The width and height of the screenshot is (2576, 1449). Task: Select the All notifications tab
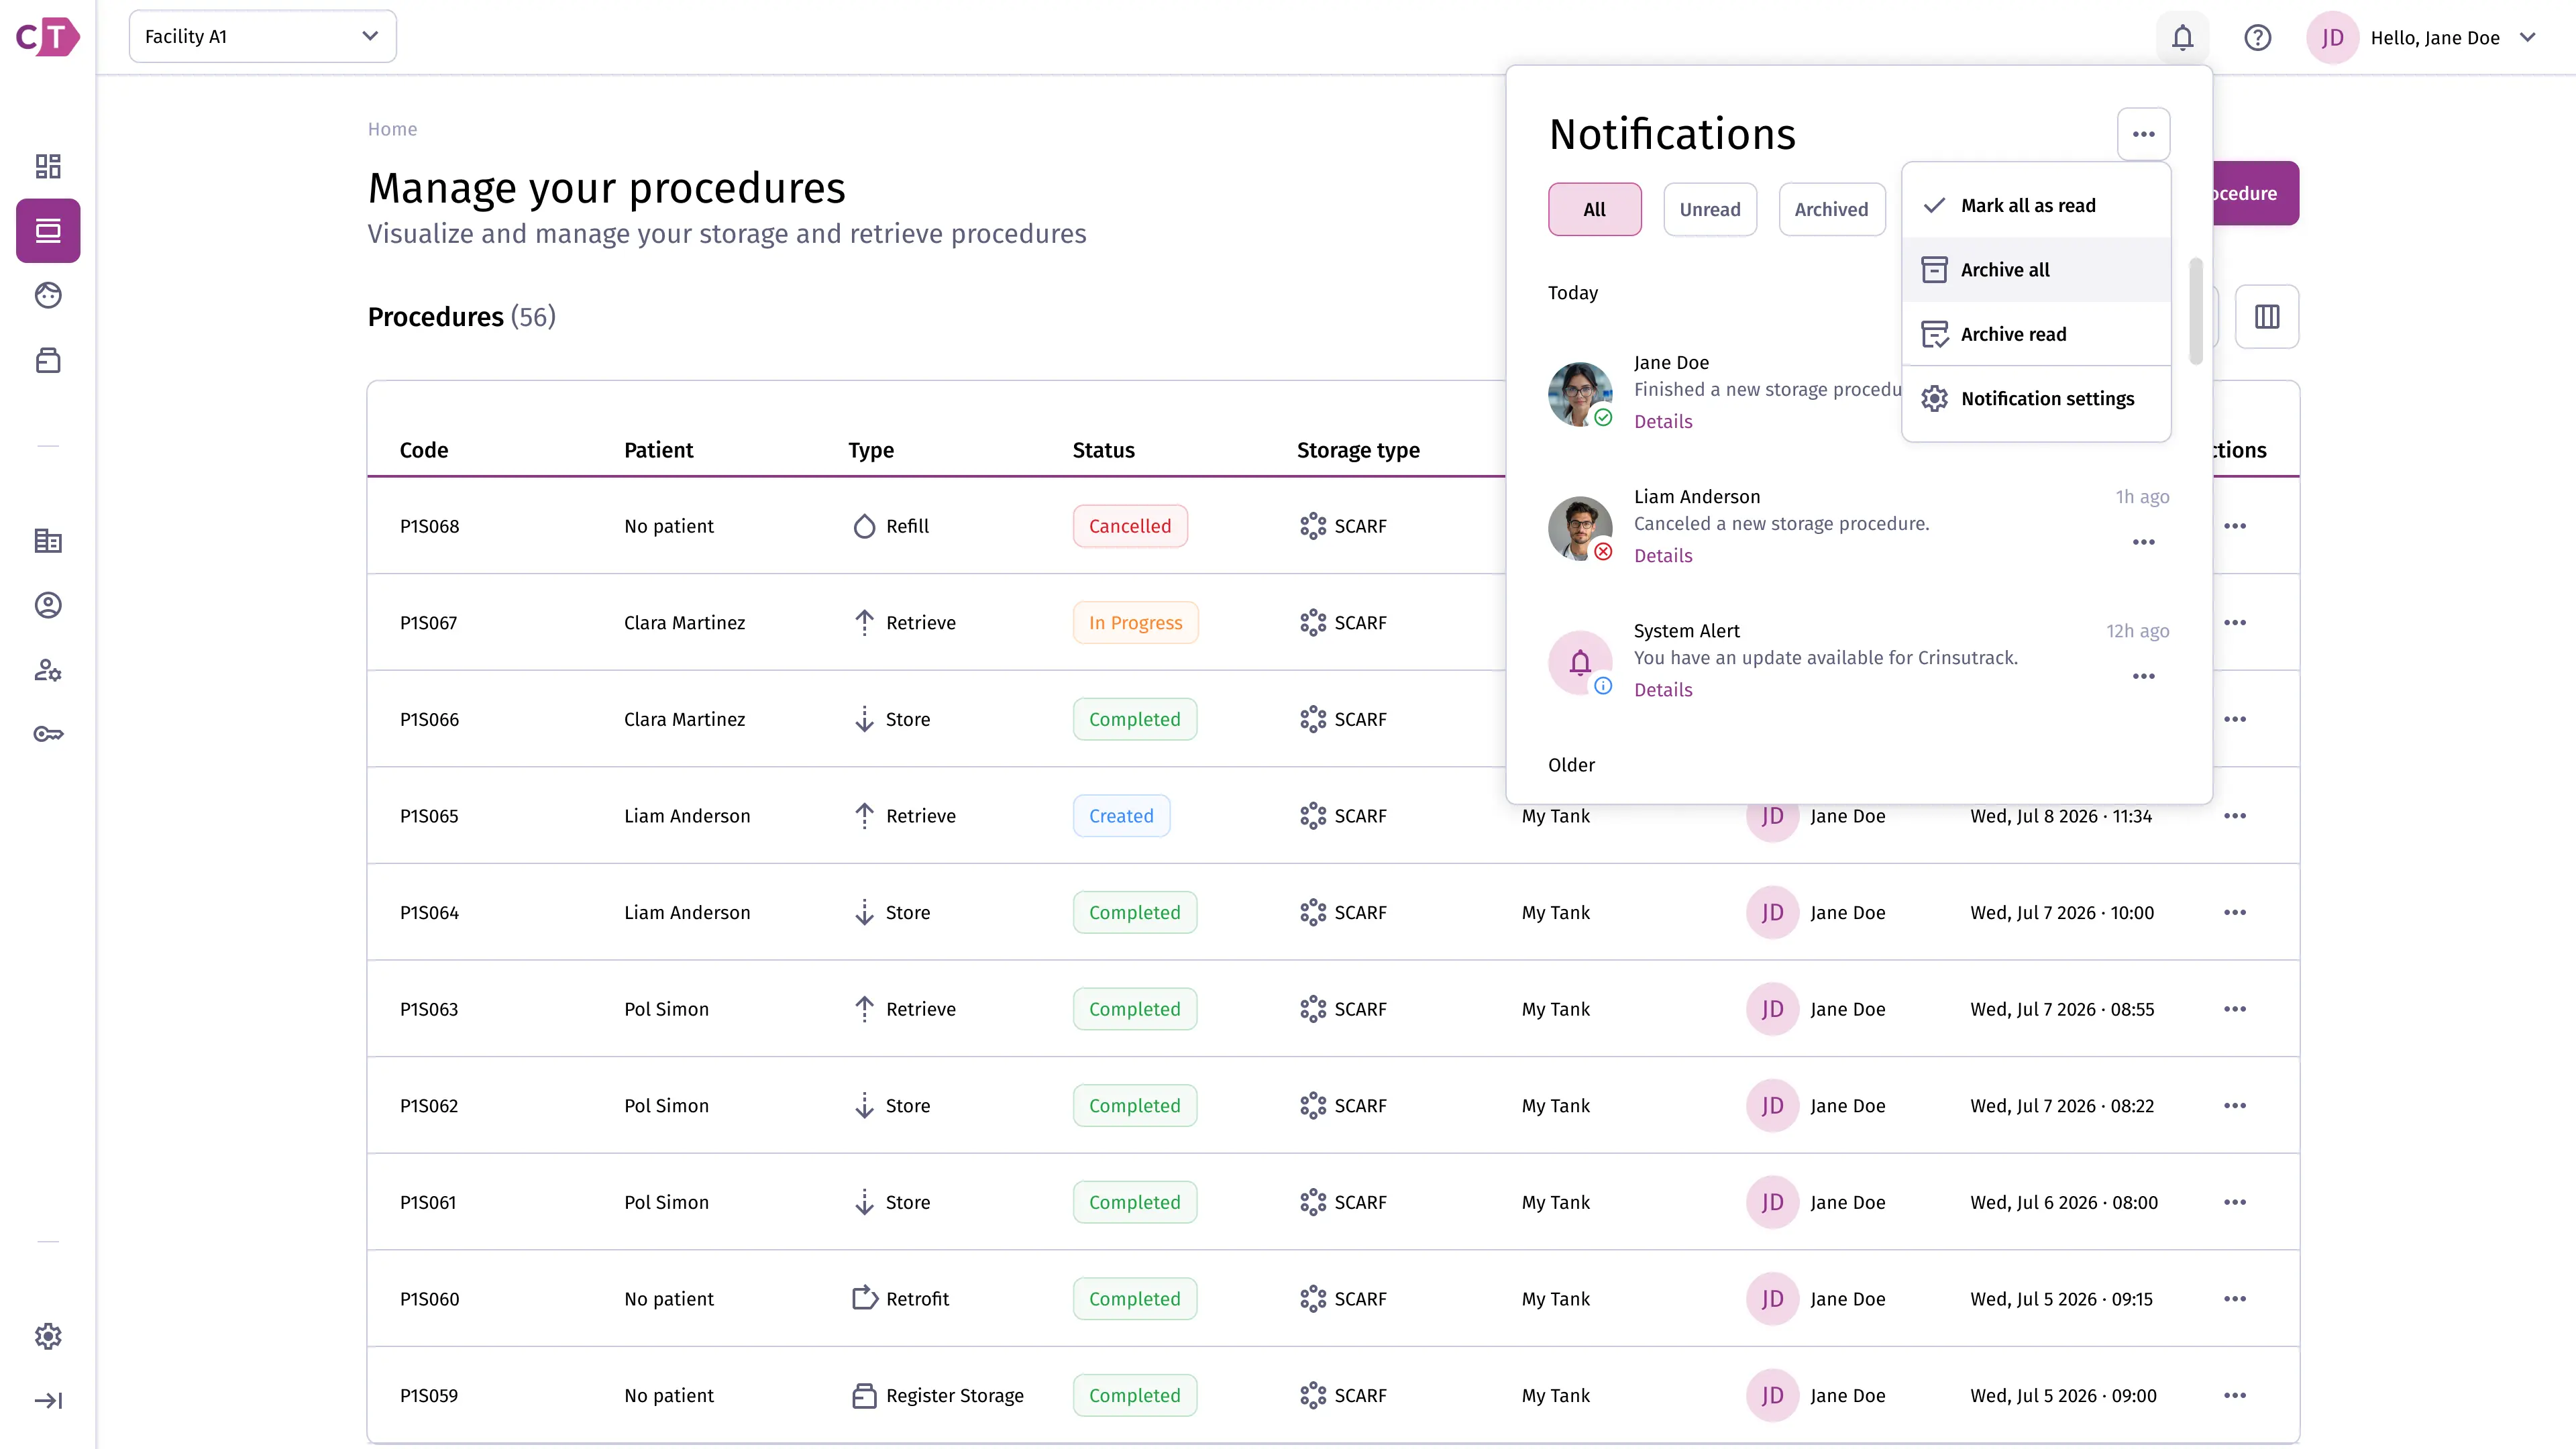coord(1594,209)
